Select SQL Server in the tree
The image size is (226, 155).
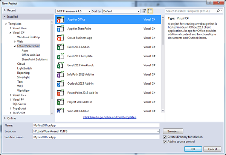(19, 104)
